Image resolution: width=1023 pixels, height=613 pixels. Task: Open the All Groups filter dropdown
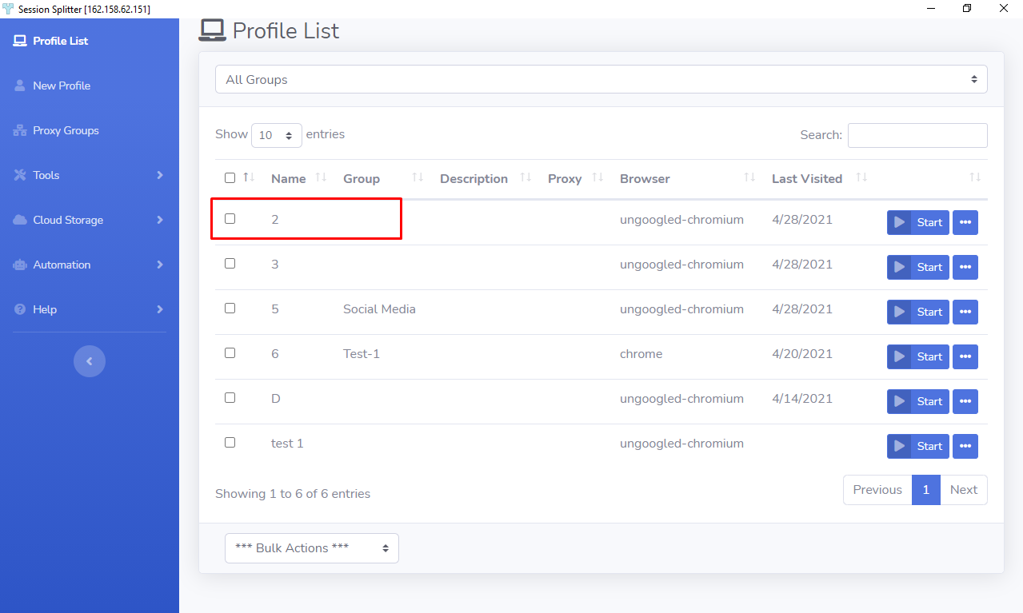tap(601, 79)
